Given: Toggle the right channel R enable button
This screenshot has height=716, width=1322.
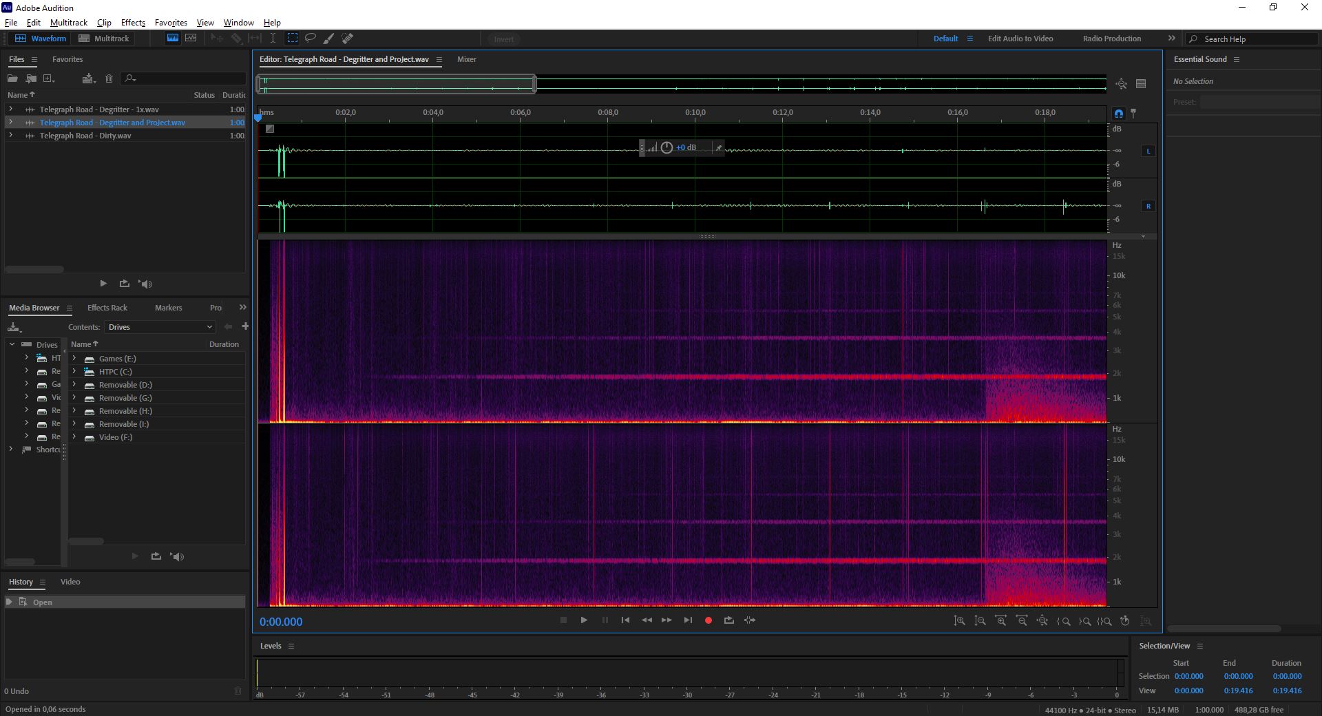Looking at the screenshot, I should tap(1148, 206).
